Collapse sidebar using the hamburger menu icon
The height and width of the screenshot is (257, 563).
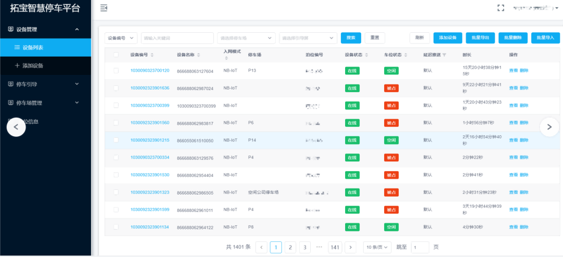click(104, 8)
